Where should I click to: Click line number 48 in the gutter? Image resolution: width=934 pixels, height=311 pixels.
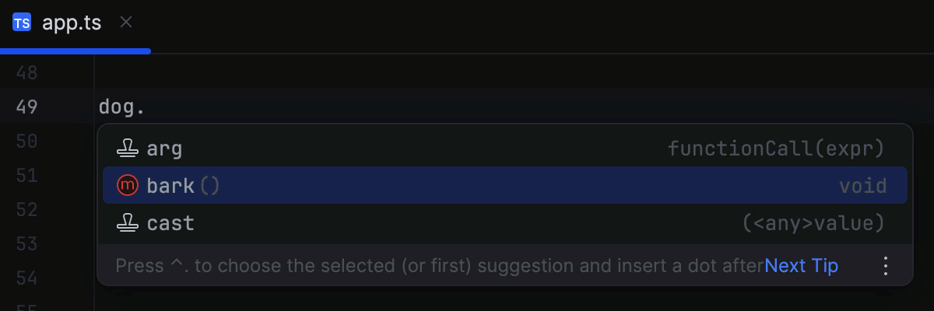coord(26,73)
